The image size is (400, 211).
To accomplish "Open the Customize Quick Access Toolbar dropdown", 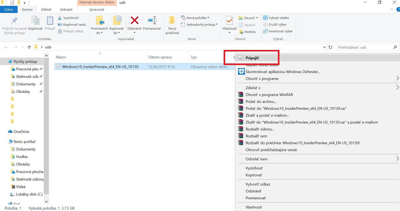I will (24, 3).
